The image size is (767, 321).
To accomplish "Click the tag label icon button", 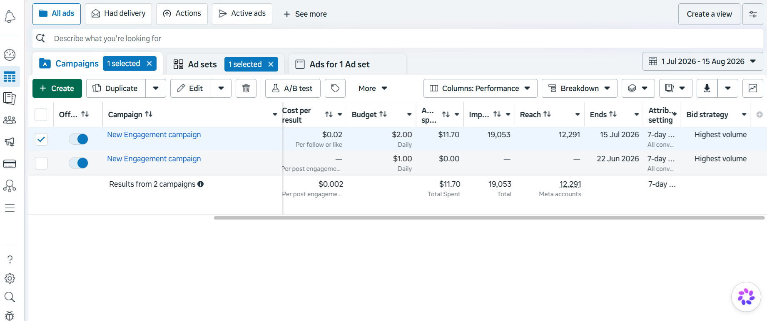I will [335, 88].
